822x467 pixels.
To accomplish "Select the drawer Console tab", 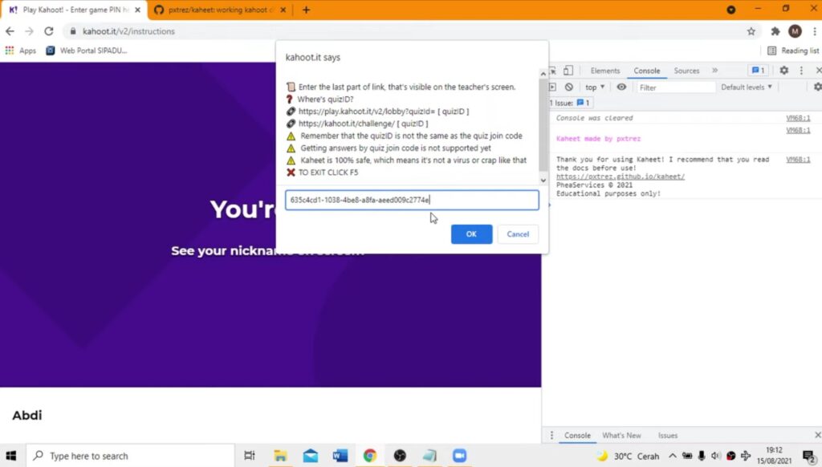I will pyautogui.click(x=577, y=436).
